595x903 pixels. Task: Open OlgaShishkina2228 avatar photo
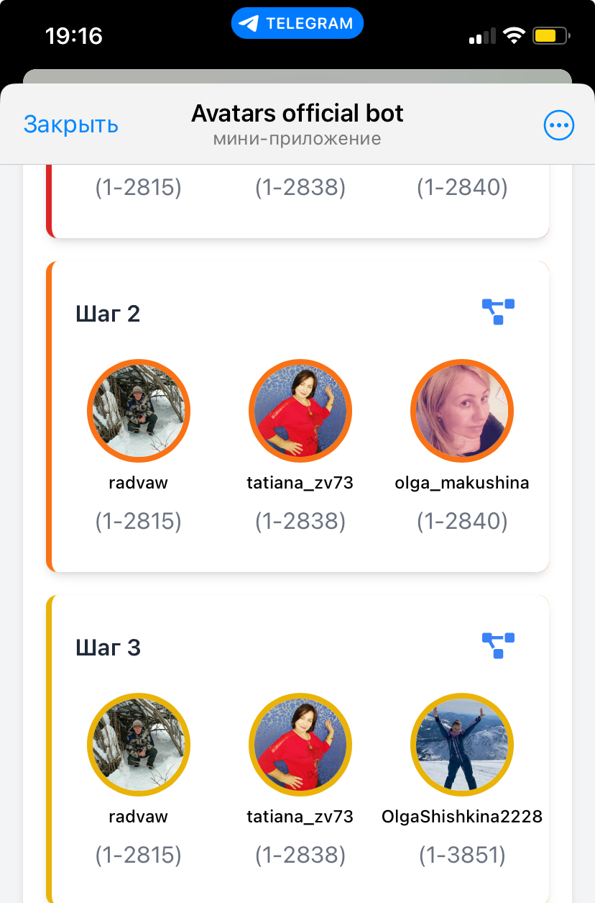(462, 745)
